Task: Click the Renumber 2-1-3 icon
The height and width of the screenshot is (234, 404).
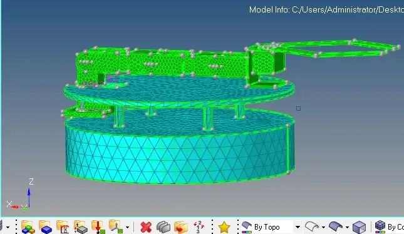Action: (x=199, y=227)
